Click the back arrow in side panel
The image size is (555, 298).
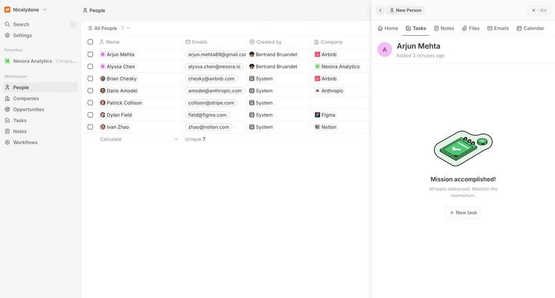click(380, 10)
